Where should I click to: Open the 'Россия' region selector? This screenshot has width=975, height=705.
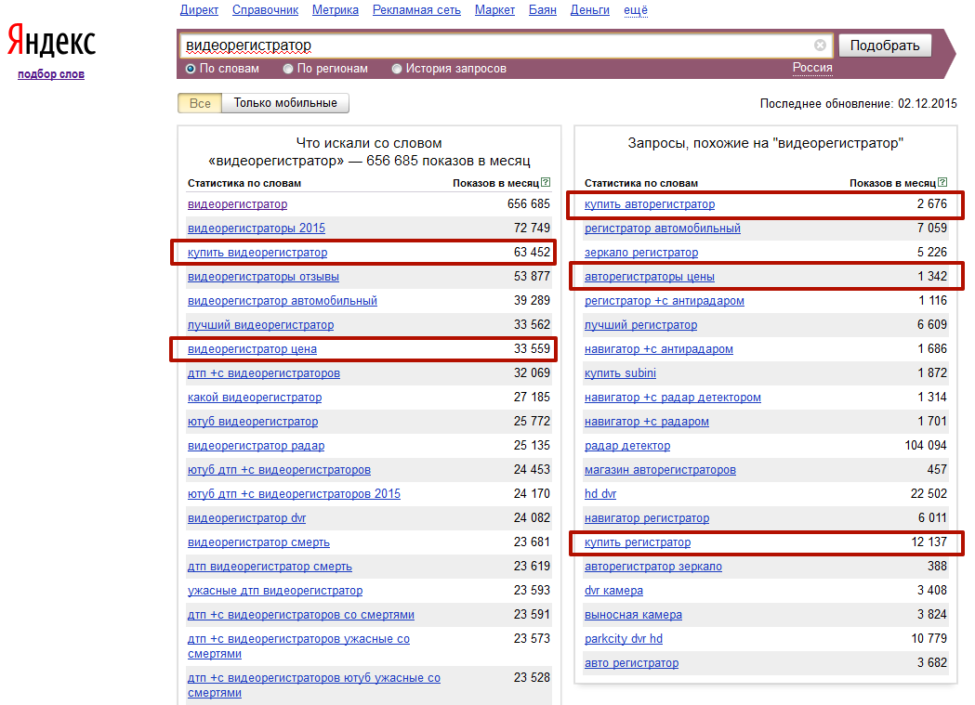(x=812, y=68)
